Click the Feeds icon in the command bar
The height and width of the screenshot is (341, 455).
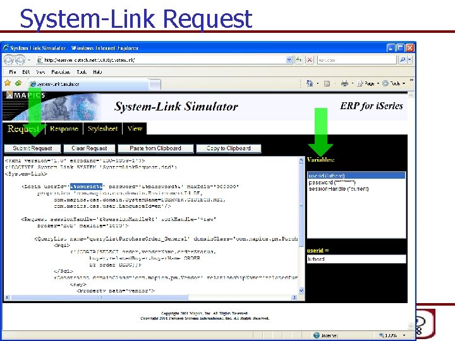click(x=327, y=83)
